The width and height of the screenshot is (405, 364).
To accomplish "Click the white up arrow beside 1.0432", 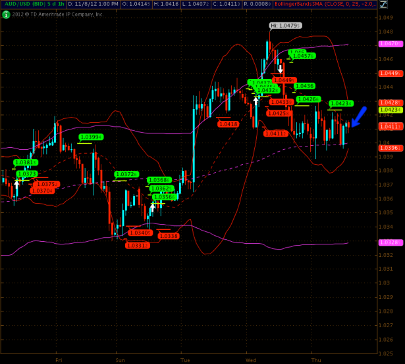I will click(256, 101).
